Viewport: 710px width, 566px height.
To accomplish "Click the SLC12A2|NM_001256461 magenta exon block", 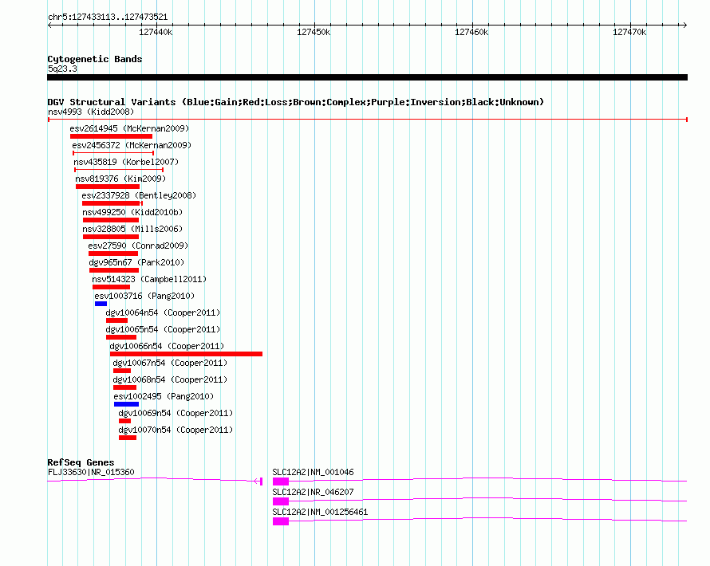I will click(x=281, y=521).
